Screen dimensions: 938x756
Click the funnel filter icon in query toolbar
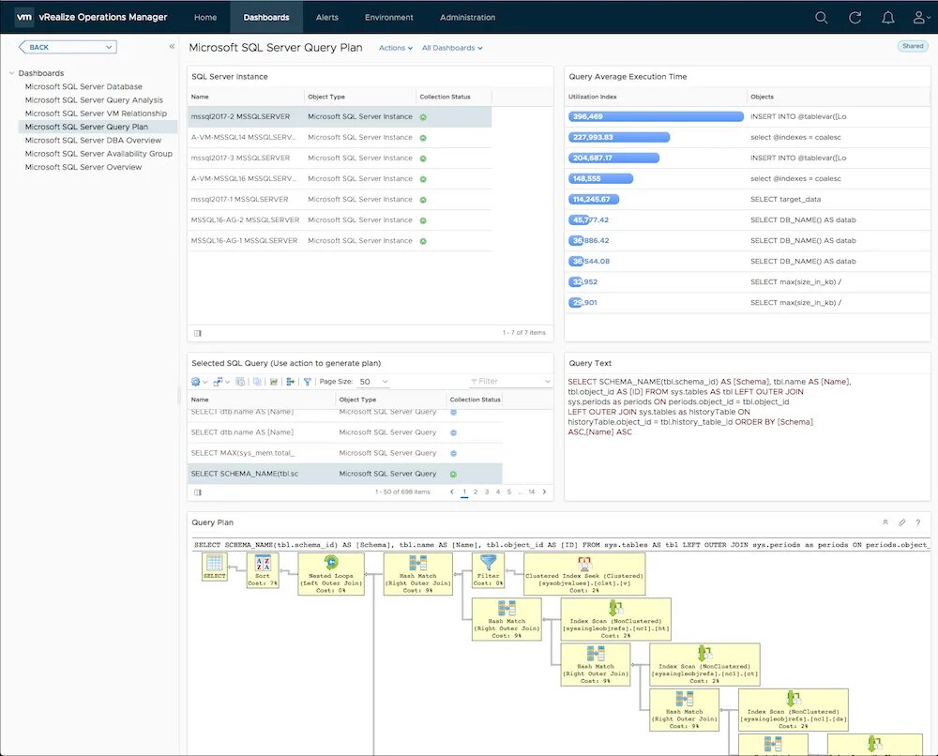307,382
